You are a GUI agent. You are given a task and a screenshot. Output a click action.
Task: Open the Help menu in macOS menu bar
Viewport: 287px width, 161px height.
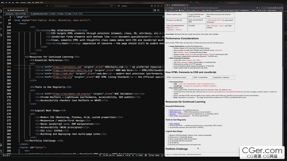[x=41, y=3]
